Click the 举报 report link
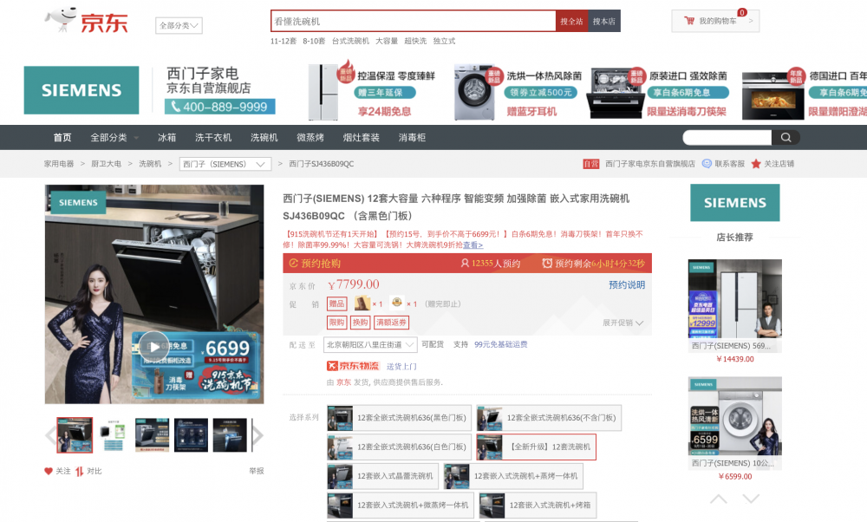Viewport: 867px width, 522px height. click(x=257, y=471)
